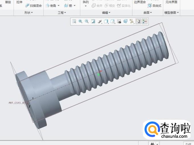Click the 扫描混合 (Swept Blend) tool

coord(33,6)
